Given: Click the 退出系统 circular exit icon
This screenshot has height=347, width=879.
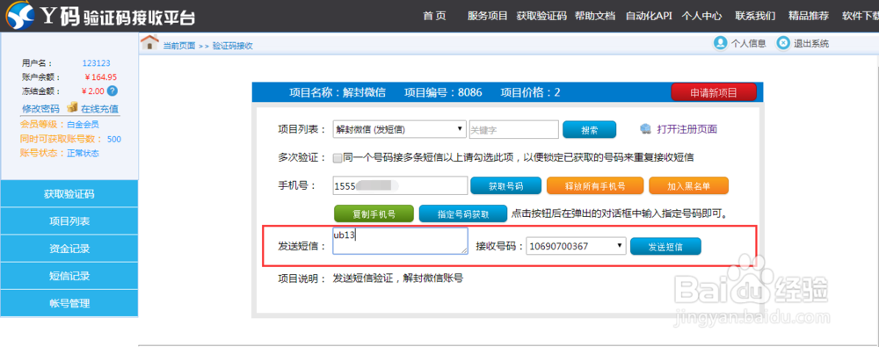Looking at the screenshot, I should click(783, 42).
